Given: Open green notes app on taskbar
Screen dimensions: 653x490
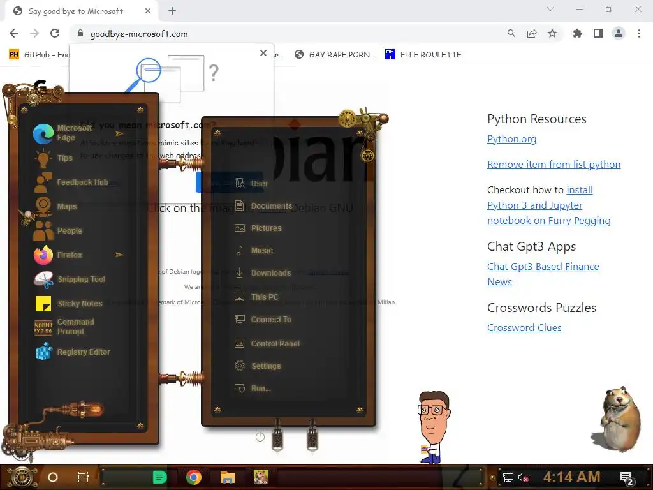Looking at the screenshot, I should [159, 477].
